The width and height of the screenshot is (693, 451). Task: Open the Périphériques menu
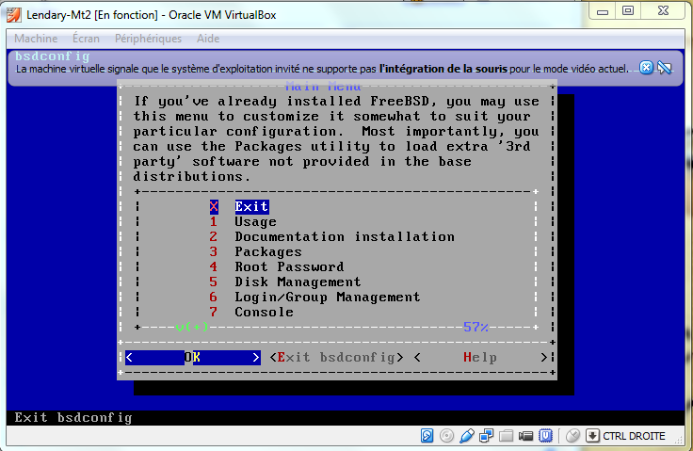click(148, 39)
